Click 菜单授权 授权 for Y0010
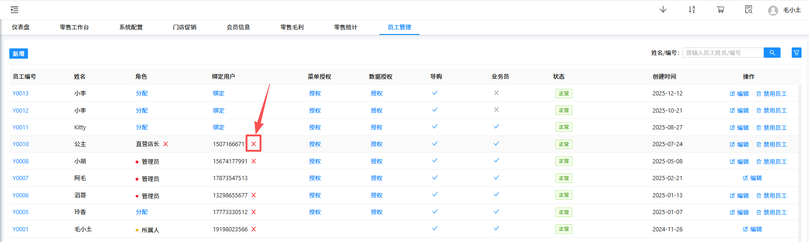Viewport: 809px width, 242px height. pos(315,144)
